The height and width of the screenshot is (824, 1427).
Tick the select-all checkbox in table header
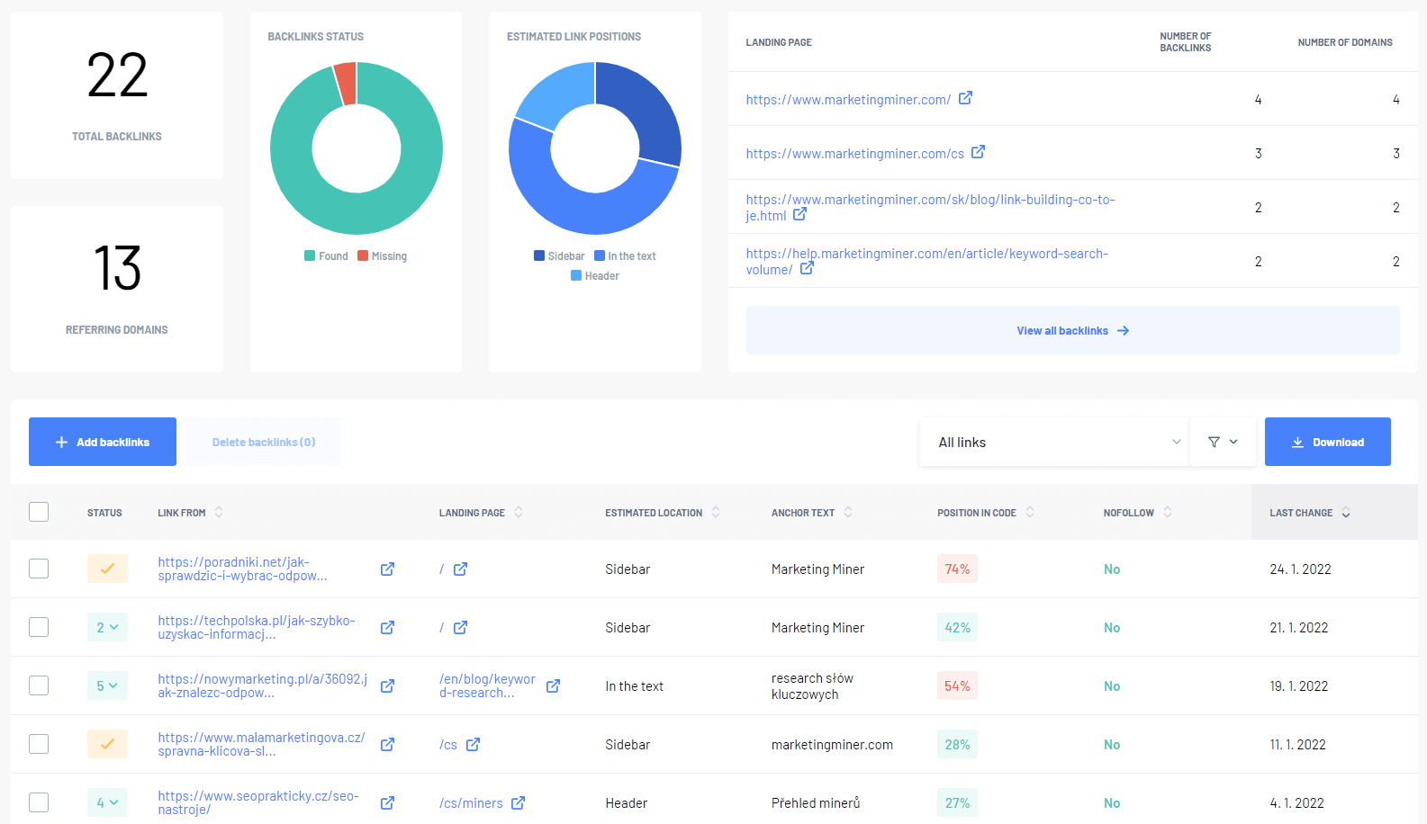point(39,512)
